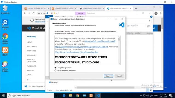This screenshot has height=98, width=175.
Task: Click File Explorer horizontal scrollbar
Action: 105,88
